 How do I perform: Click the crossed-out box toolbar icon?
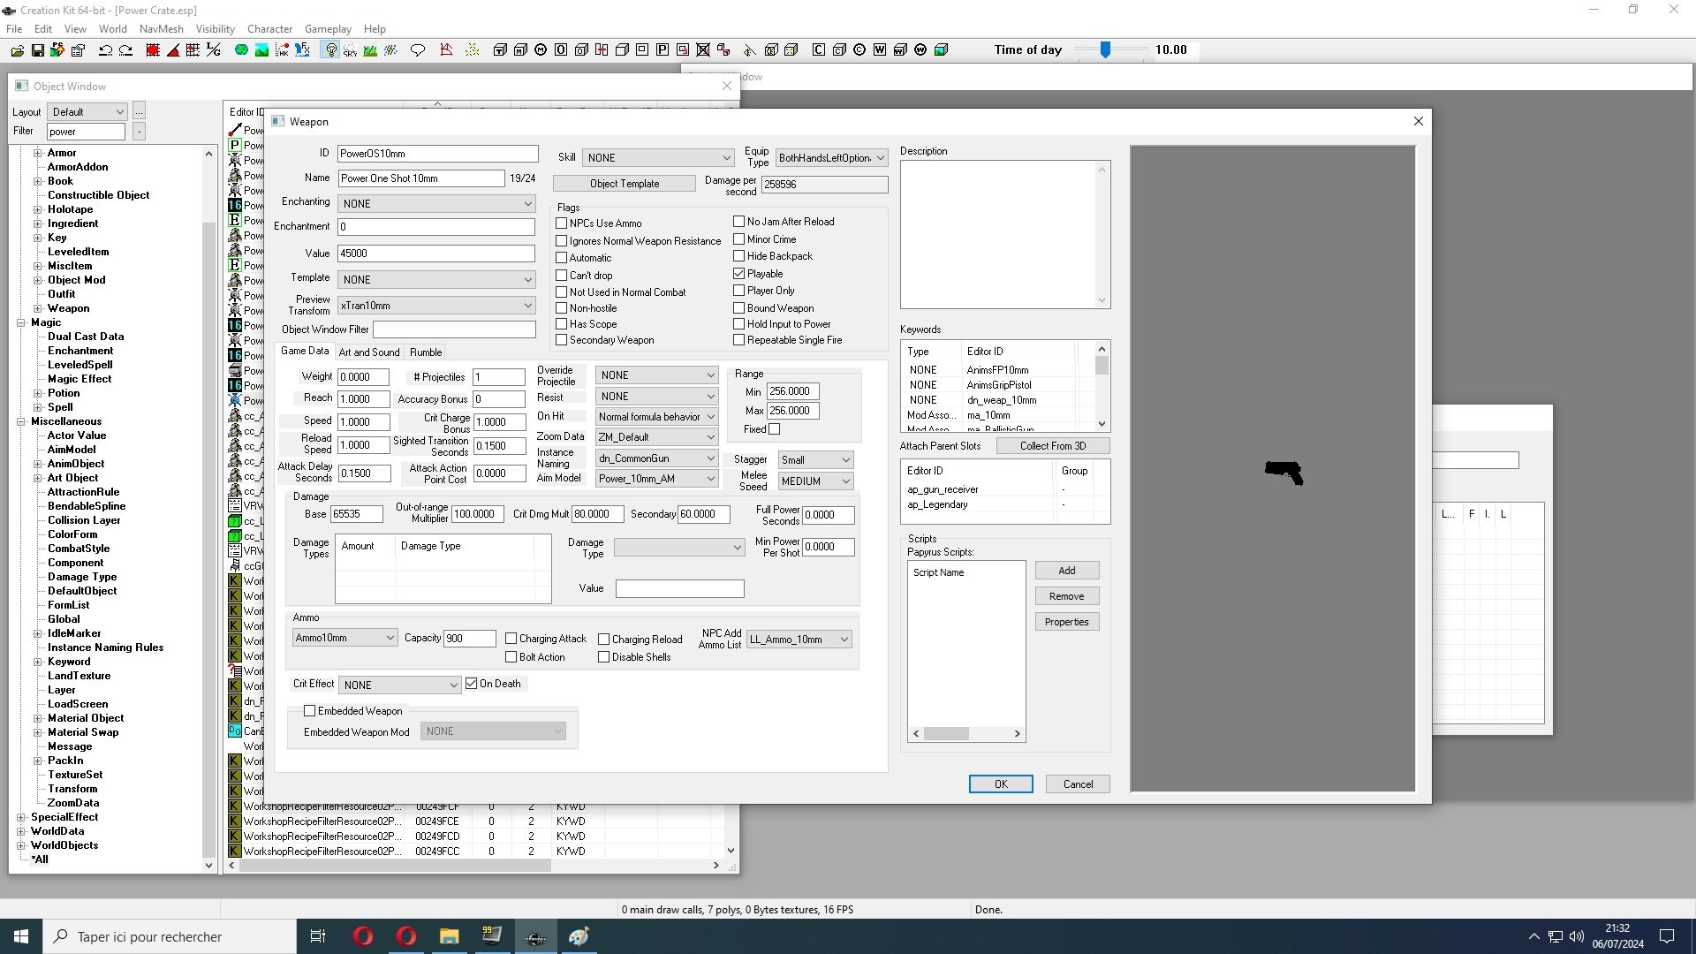(703, 50)
